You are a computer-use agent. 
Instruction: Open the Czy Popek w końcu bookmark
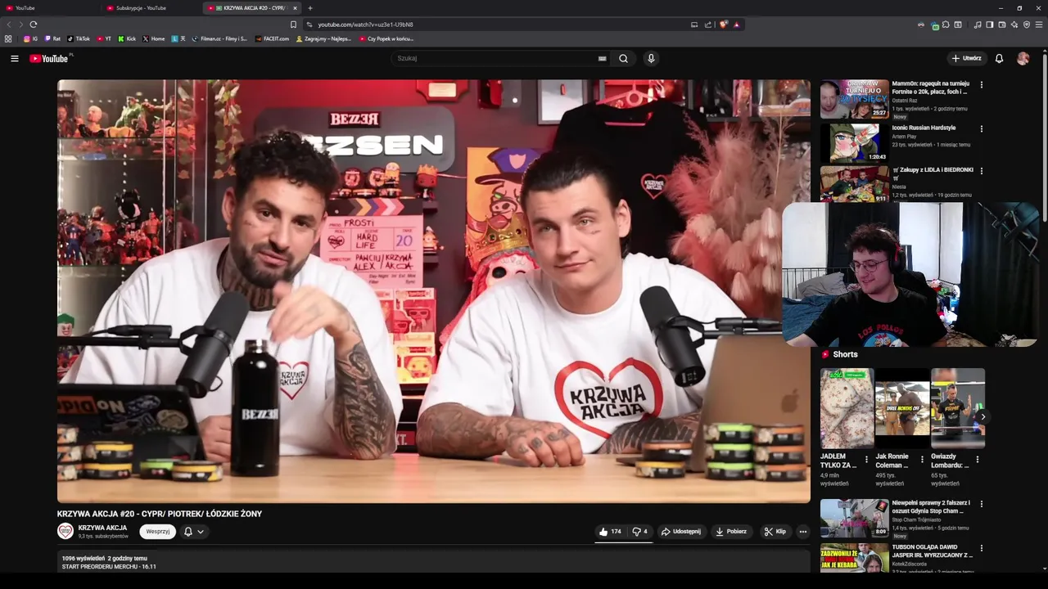[386, 38]
